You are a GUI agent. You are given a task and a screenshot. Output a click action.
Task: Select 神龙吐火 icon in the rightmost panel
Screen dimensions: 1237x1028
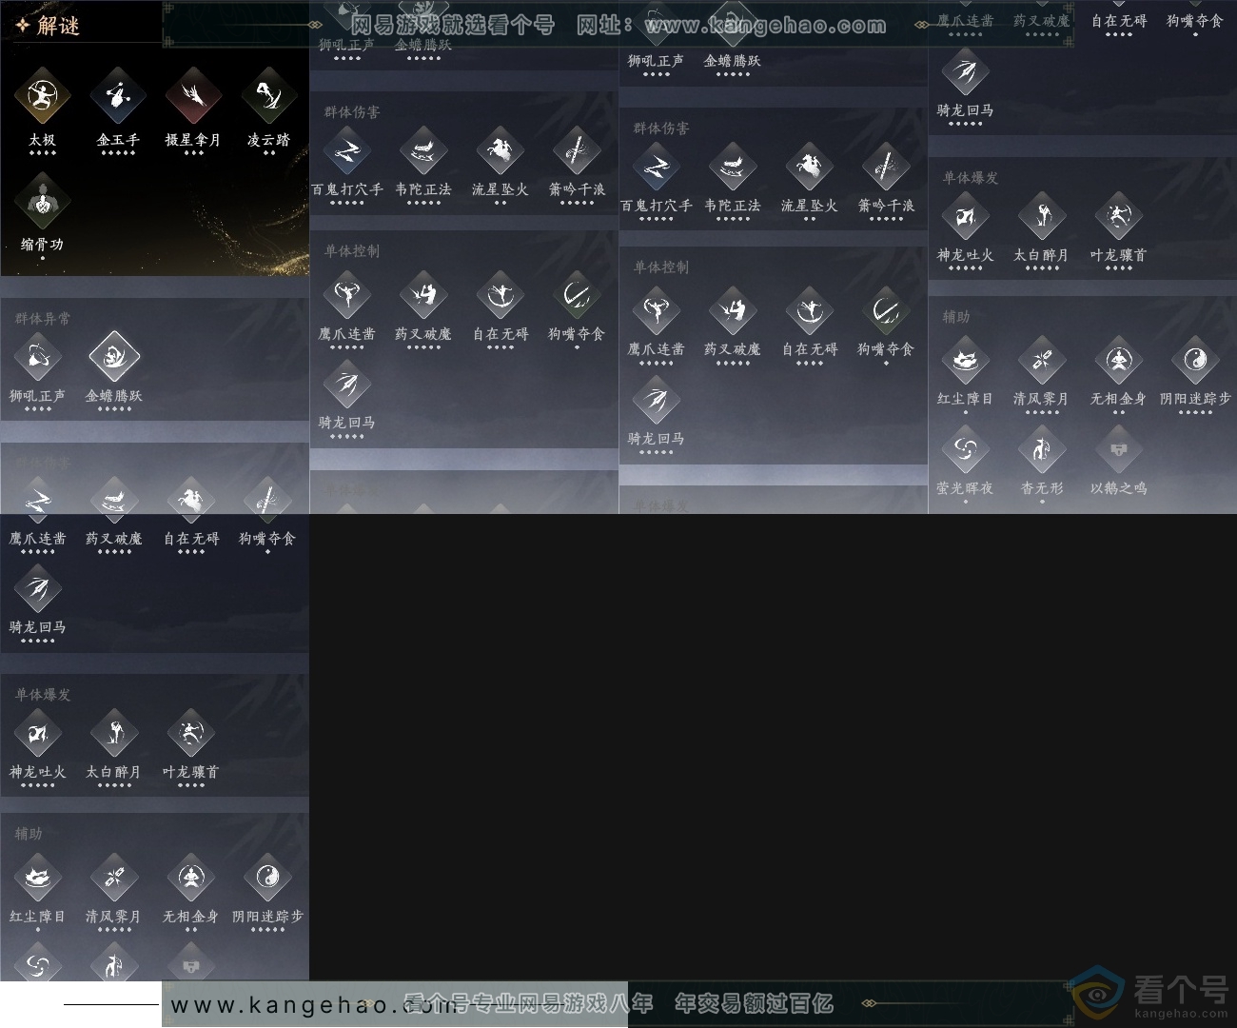tap(965, 216)
